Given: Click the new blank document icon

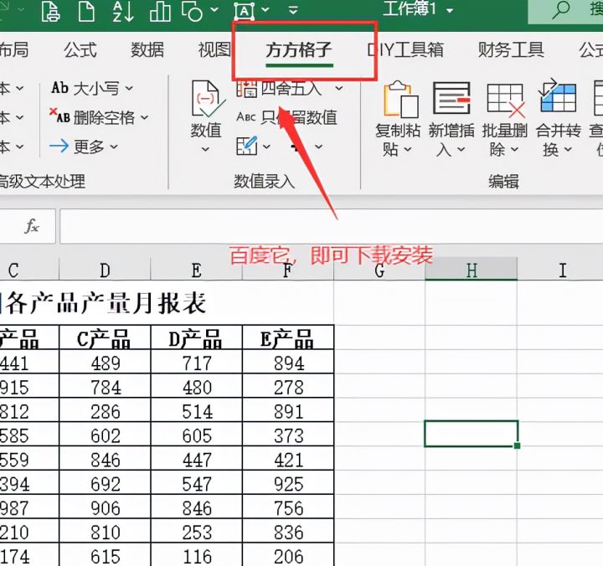Looking at the screenshot, I should [x=86, y=11].
